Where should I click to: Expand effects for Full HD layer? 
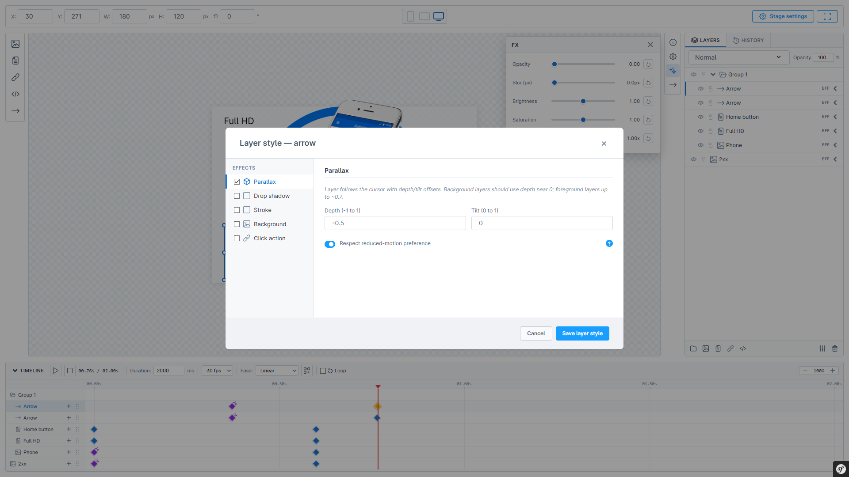click(x=835, y=131)
